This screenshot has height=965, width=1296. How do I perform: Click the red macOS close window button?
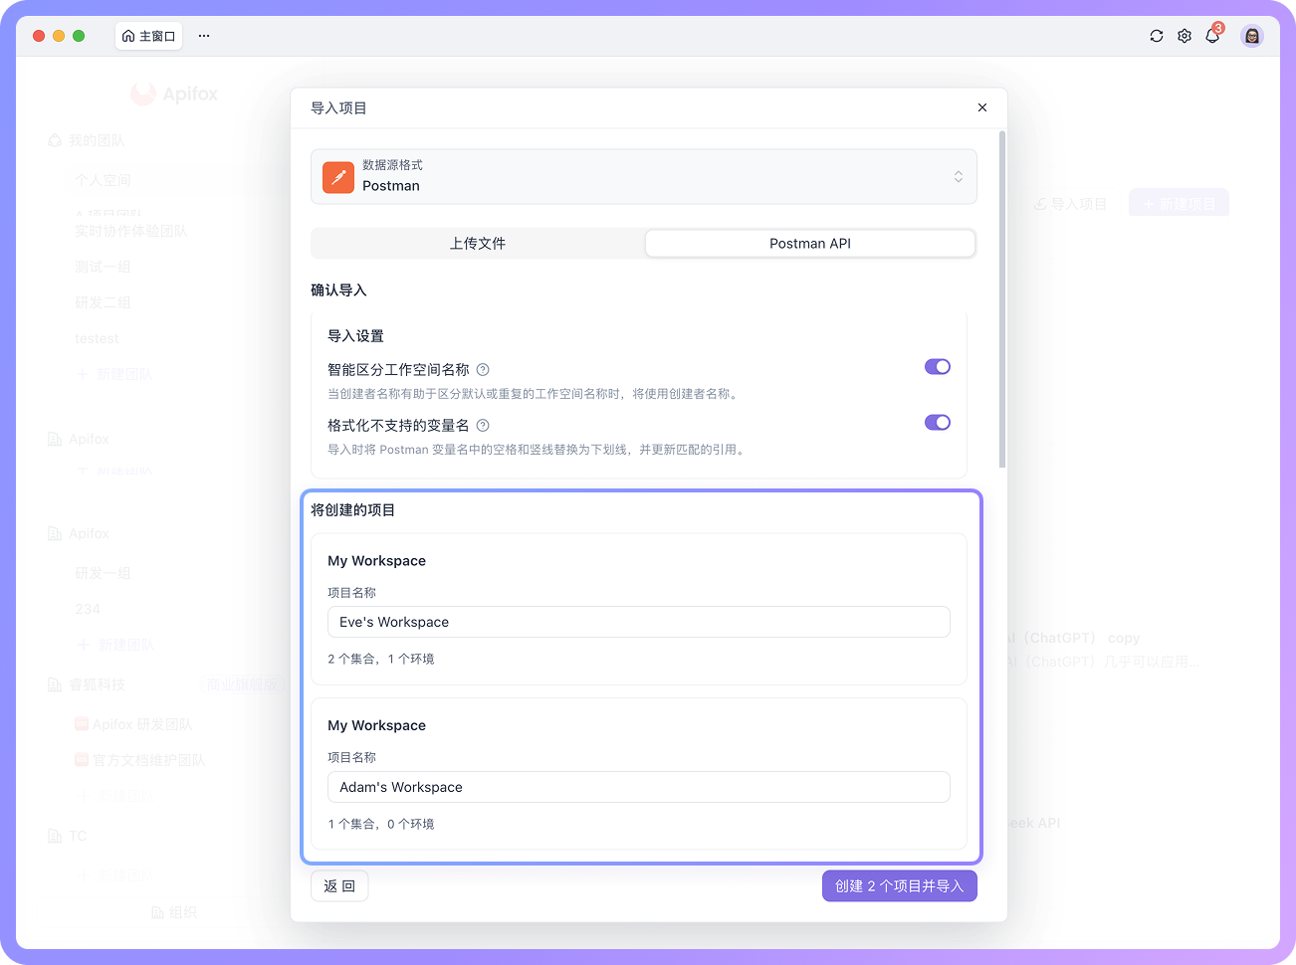pos(39,36)
